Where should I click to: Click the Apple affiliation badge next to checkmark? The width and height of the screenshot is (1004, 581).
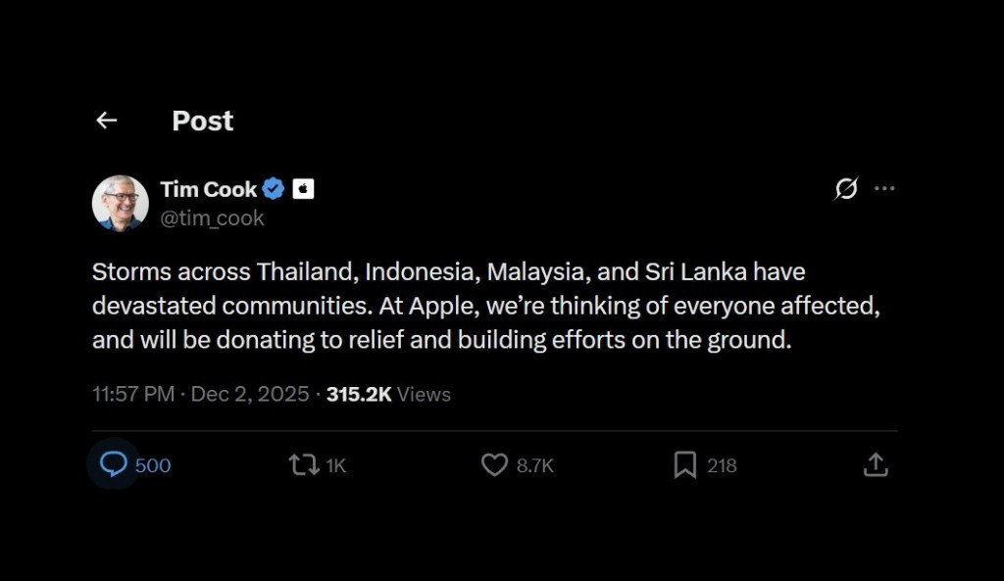[303, 188]
